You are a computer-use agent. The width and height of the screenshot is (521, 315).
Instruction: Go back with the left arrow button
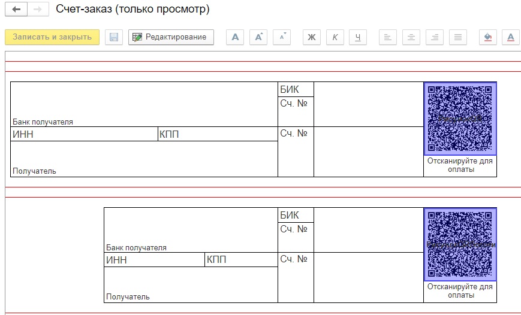click(16, 10)
